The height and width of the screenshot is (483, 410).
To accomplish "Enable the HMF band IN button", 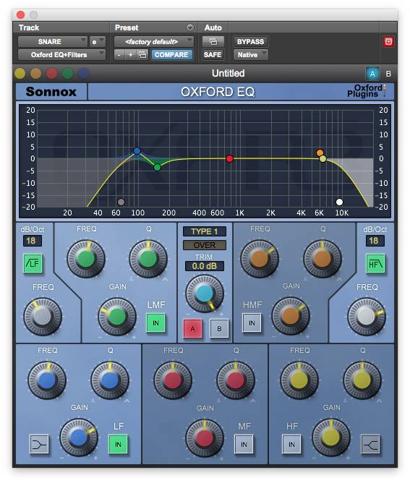I will [252, 322].
